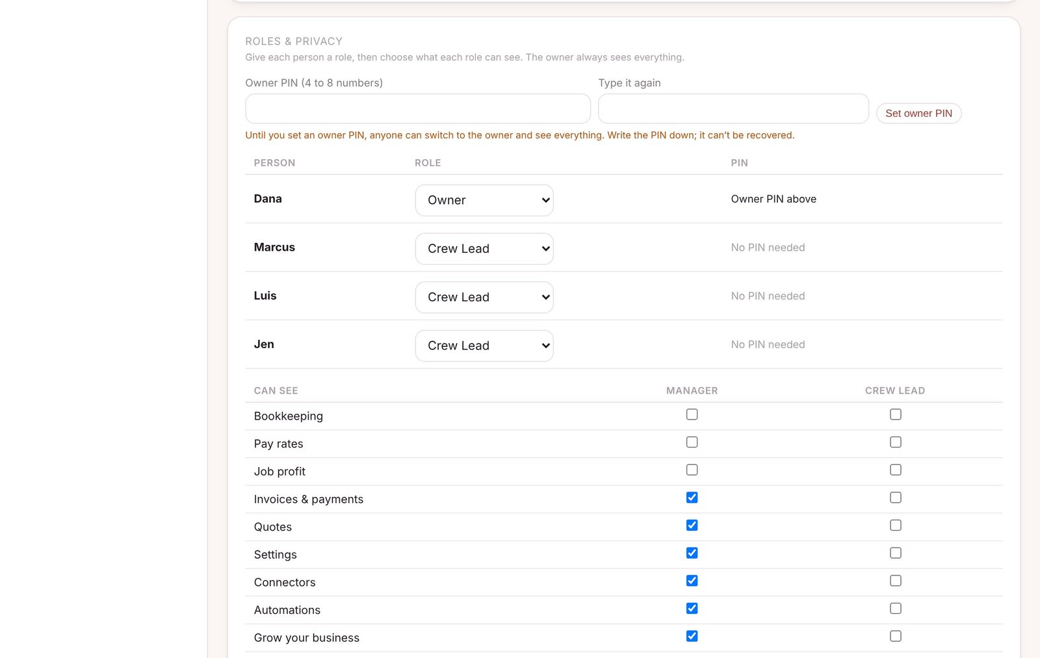Click 'No PIN needed' in Jen's row

click(768, 344)
